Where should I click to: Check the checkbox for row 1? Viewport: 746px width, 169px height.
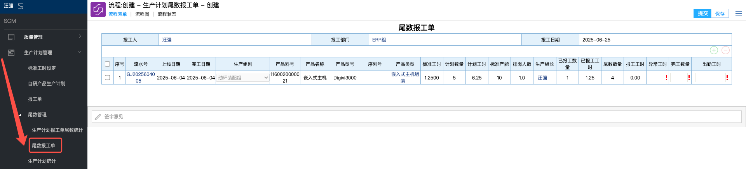point(108,78)
